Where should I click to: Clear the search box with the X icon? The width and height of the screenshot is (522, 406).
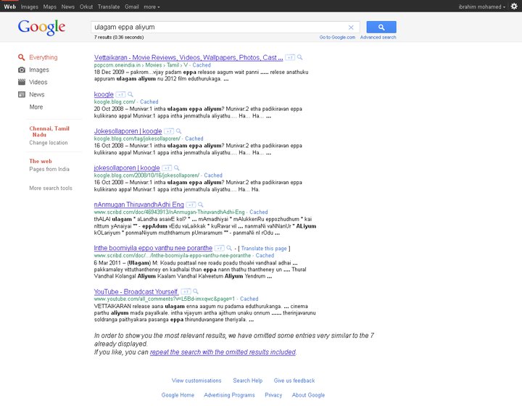tap(351, 28)
